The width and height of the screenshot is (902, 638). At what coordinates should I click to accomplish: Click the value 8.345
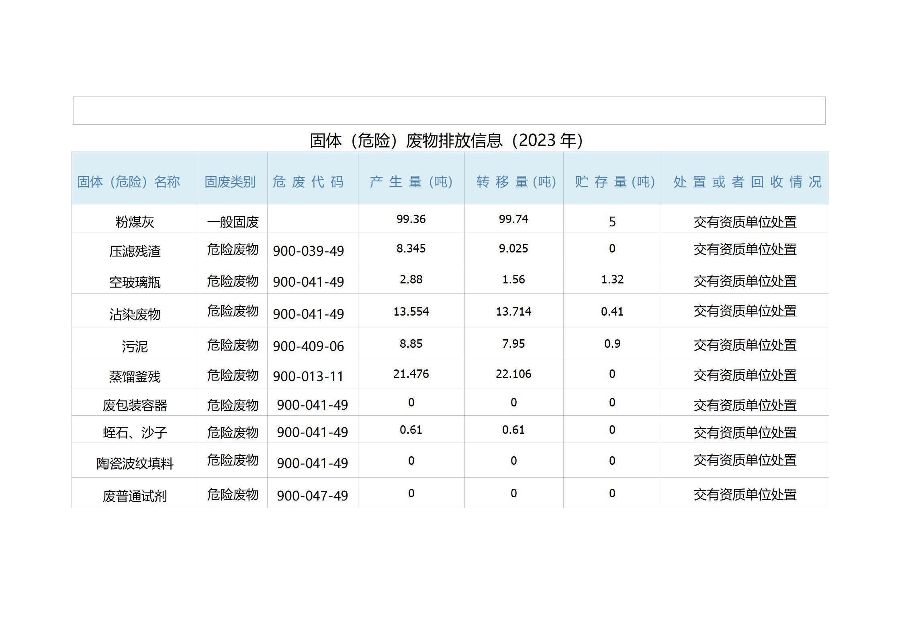point(411,248)
